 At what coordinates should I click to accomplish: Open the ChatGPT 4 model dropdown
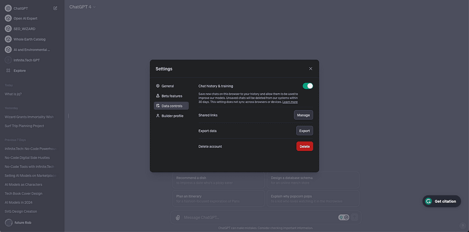point(82,6)
